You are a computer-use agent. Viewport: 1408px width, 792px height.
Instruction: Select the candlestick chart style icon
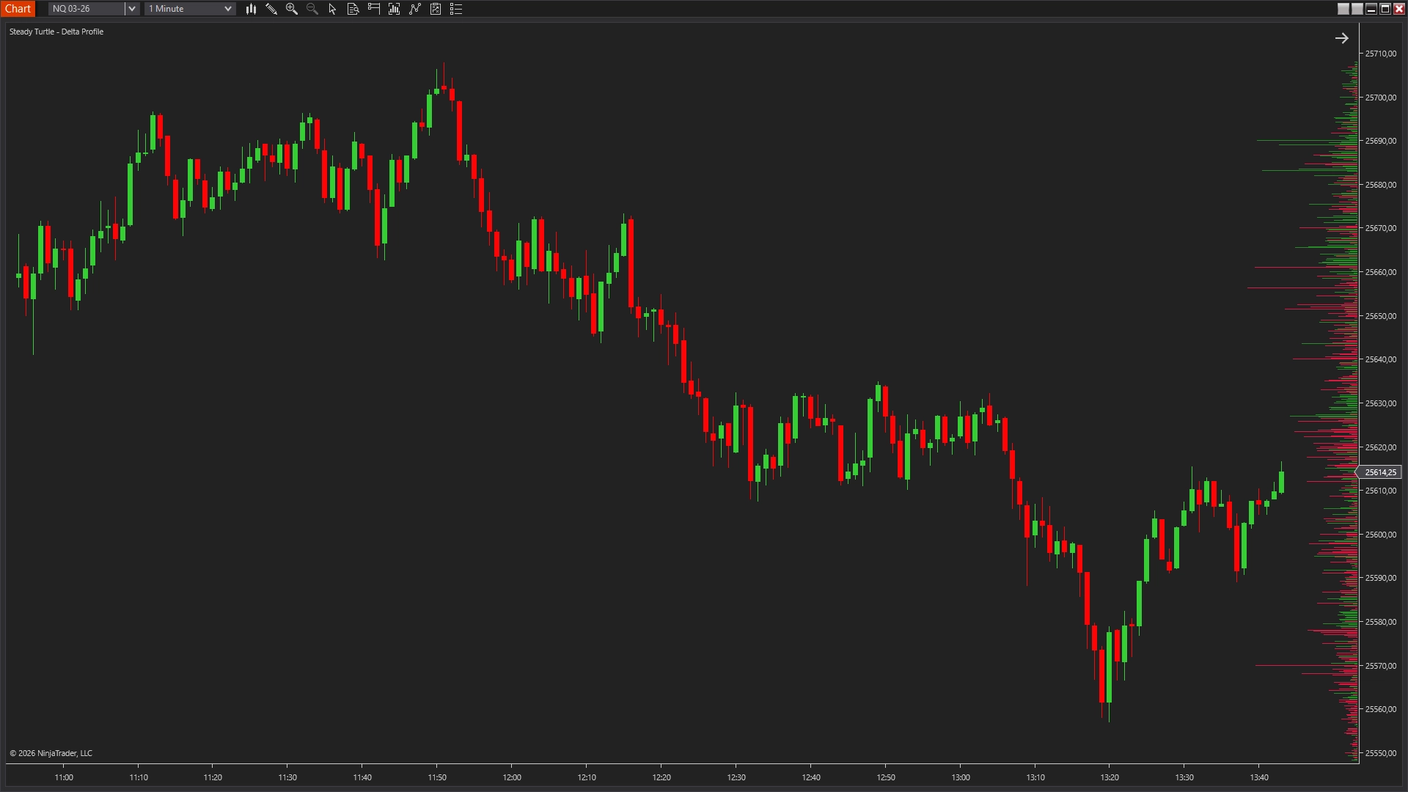(251, 9)
